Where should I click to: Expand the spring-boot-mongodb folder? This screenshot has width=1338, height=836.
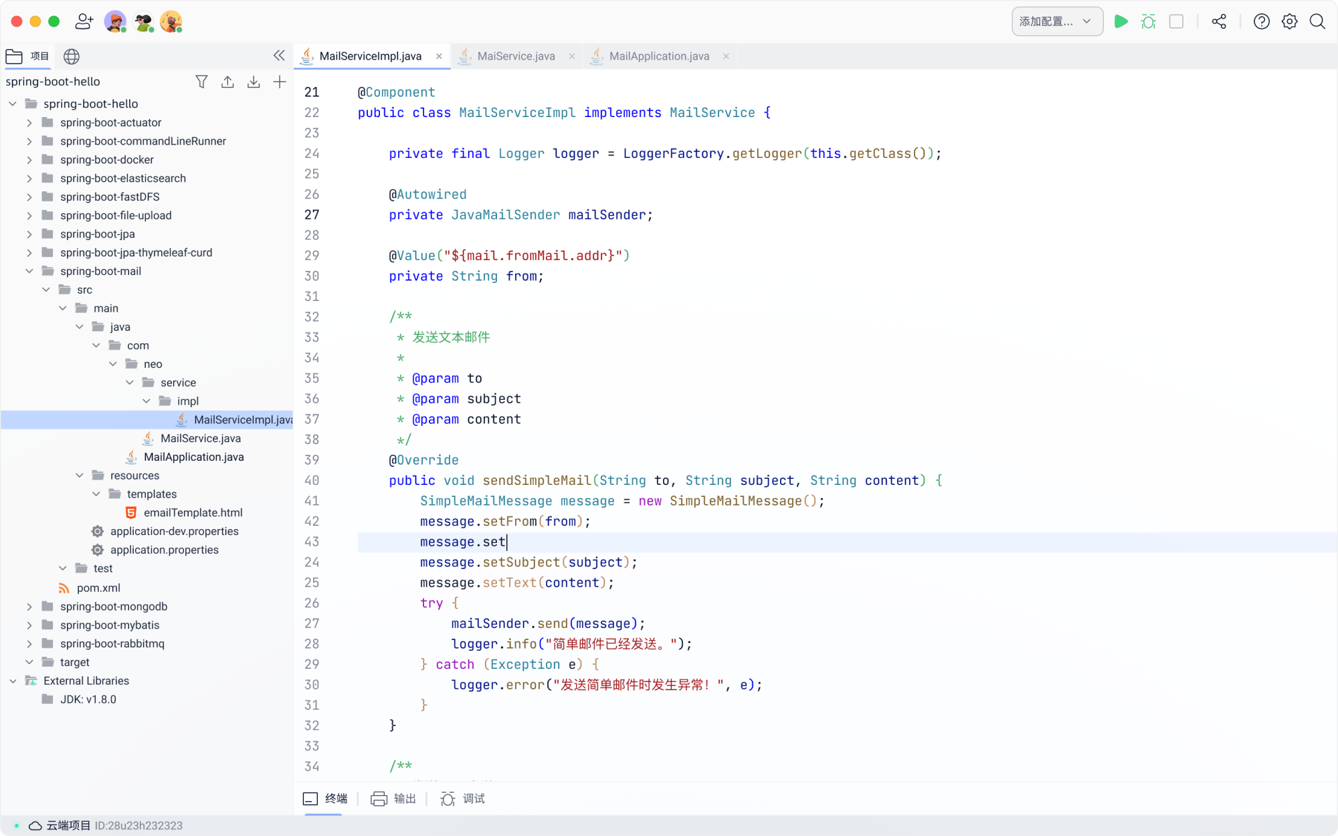coord(29,607)
